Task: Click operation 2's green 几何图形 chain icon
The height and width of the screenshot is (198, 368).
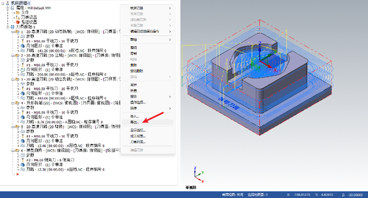Action: pyautogui.click(x=23, y=70)
